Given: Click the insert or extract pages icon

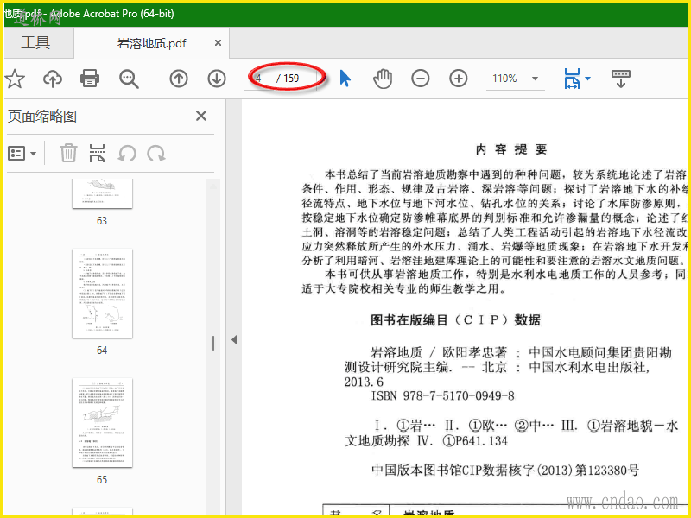Looking at the screenshot, I should (97, 154).
